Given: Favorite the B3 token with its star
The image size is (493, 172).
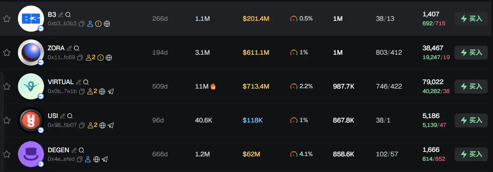Looking at the screenshot, I should (x=7, y=19).
